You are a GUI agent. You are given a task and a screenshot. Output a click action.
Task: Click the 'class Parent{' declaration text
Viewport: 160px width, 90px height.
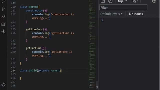30,7
